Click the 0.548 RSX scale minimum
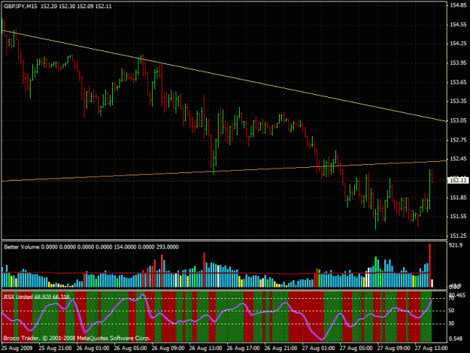The image size is (470, 353). [x=456, y=339]
